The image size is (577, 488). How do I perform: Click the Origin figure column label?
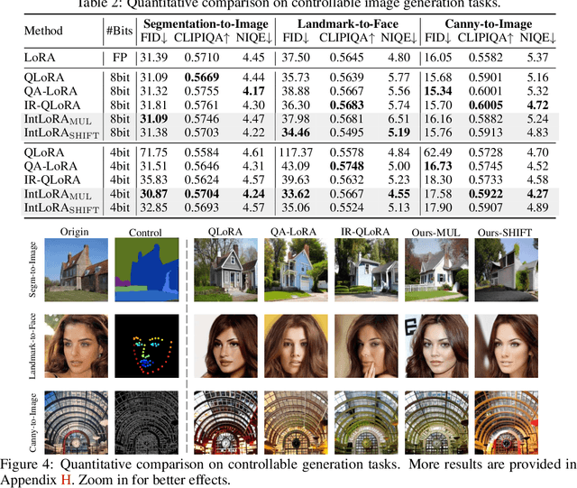[74, 232]
